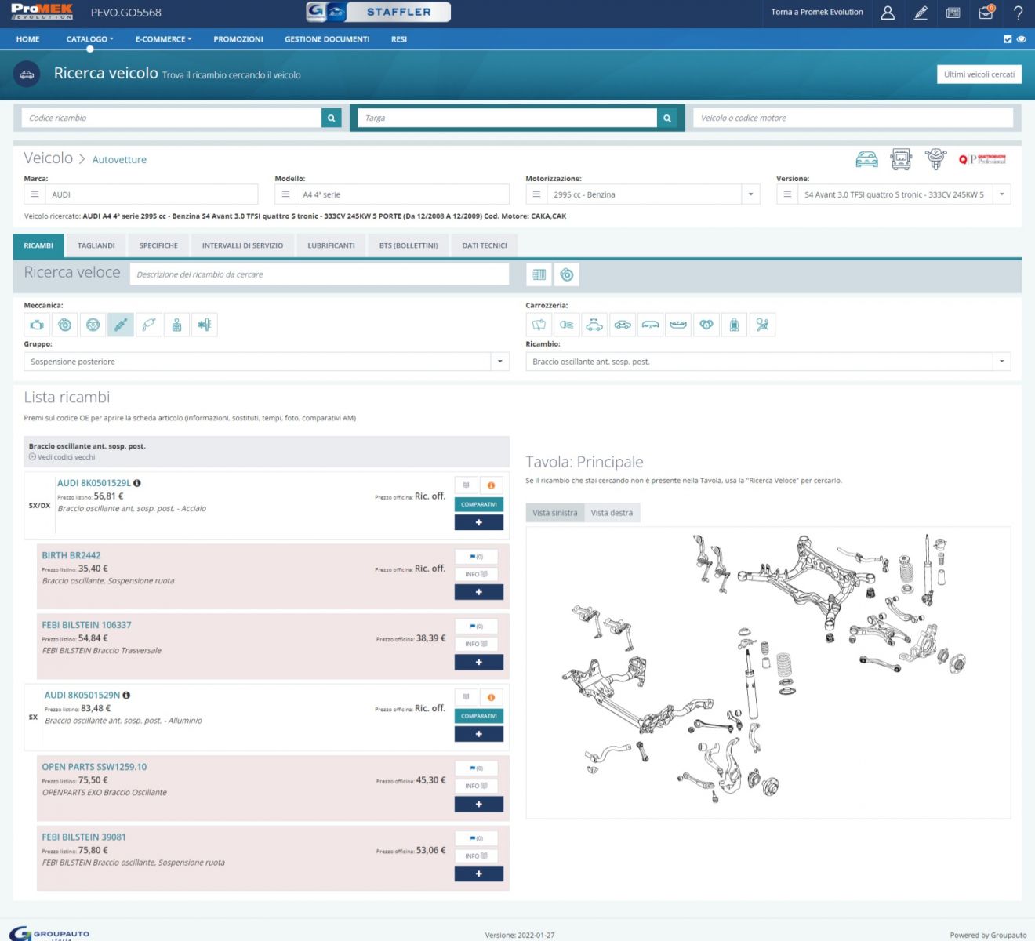This screenshot has height=941, width=1035.
Task: Toggle the checkbox in the navbar
Action: coord(1008,39)
